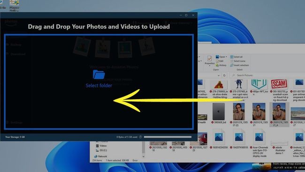Click sync error badge on 20210530_145353
This screenshot has height=172, width=305.
[171, 148]
